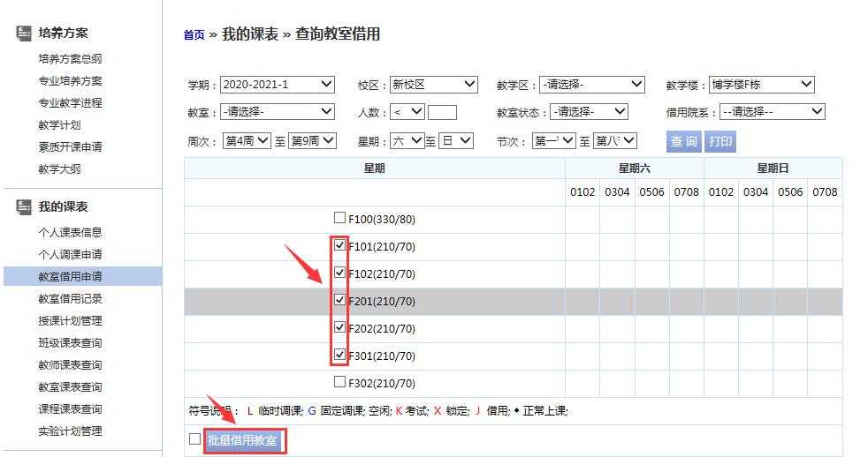
Task: Go to 培养方案总纲 in sidebar
Action: 70,59
